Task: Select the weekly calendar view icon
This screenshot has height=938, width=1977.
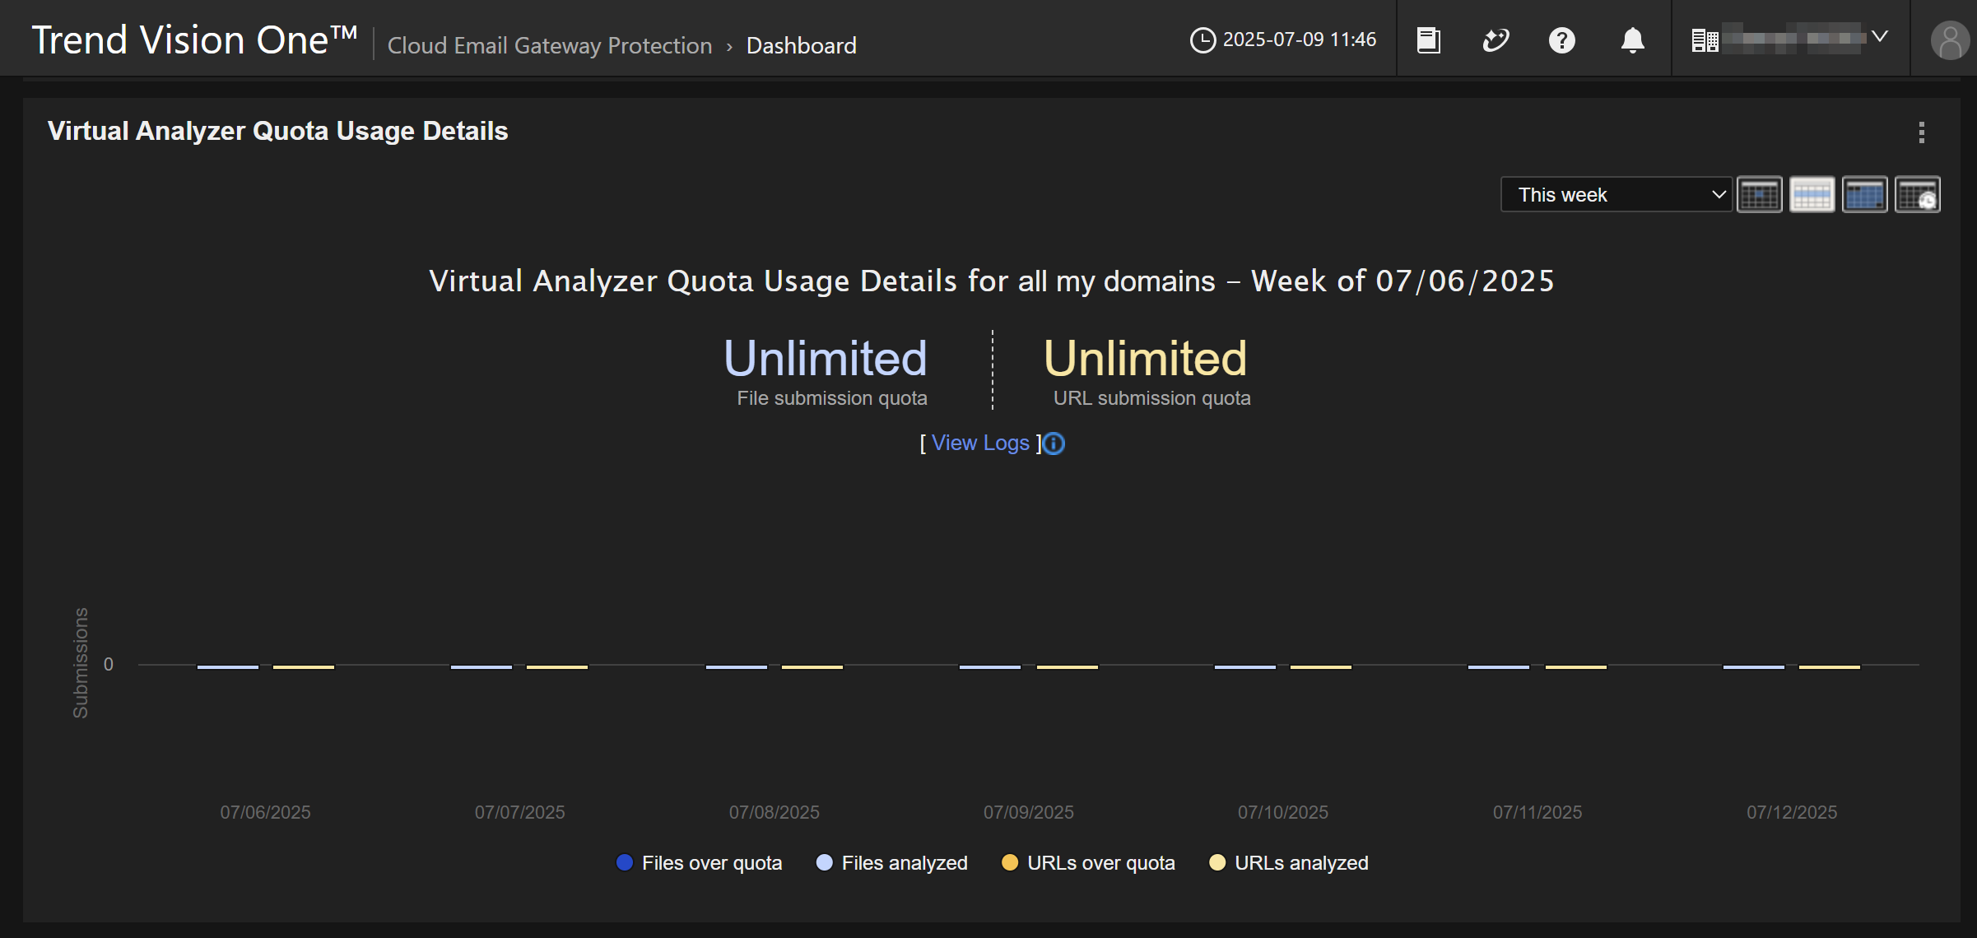Action: (1812, 195)
